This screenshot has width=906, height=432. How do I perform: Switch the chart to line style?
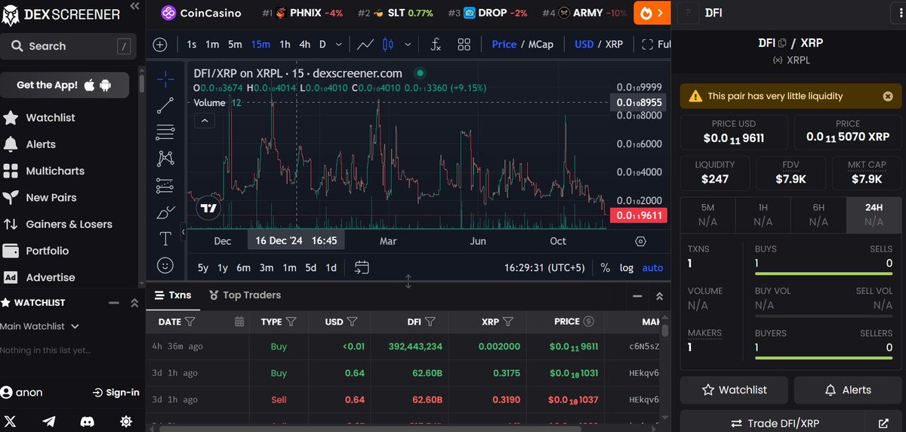(x=365, y=45)
